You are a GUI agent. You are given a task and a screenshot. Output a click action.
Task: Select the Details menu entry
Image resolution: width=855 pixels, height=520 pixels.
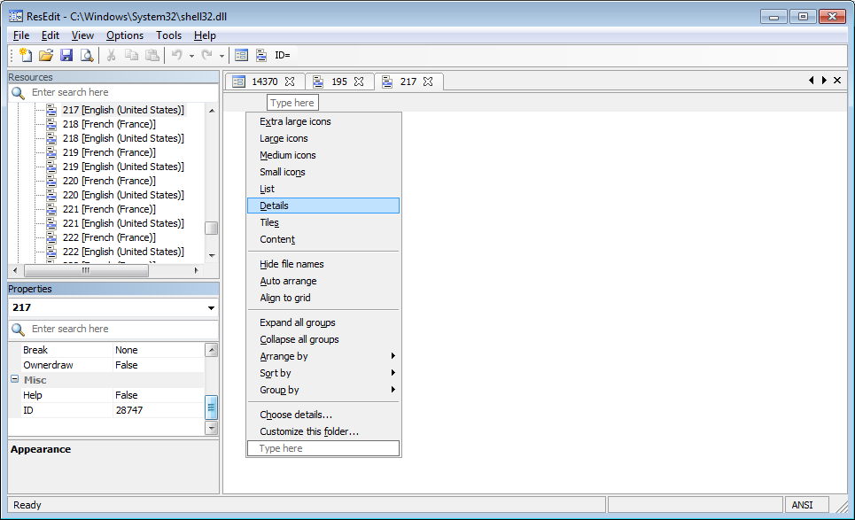[x=275, y=206]
